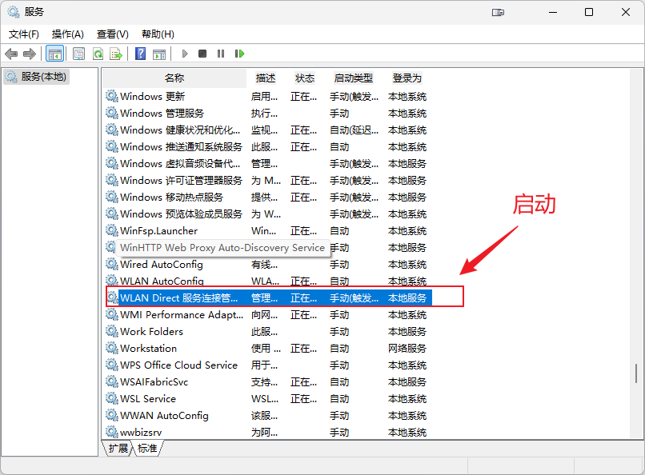Image resolution: width=645 pixels, height=475 pixels.
Task: Click the Help question mark icon
Action: pyautogui.click(x=140, y=54)
